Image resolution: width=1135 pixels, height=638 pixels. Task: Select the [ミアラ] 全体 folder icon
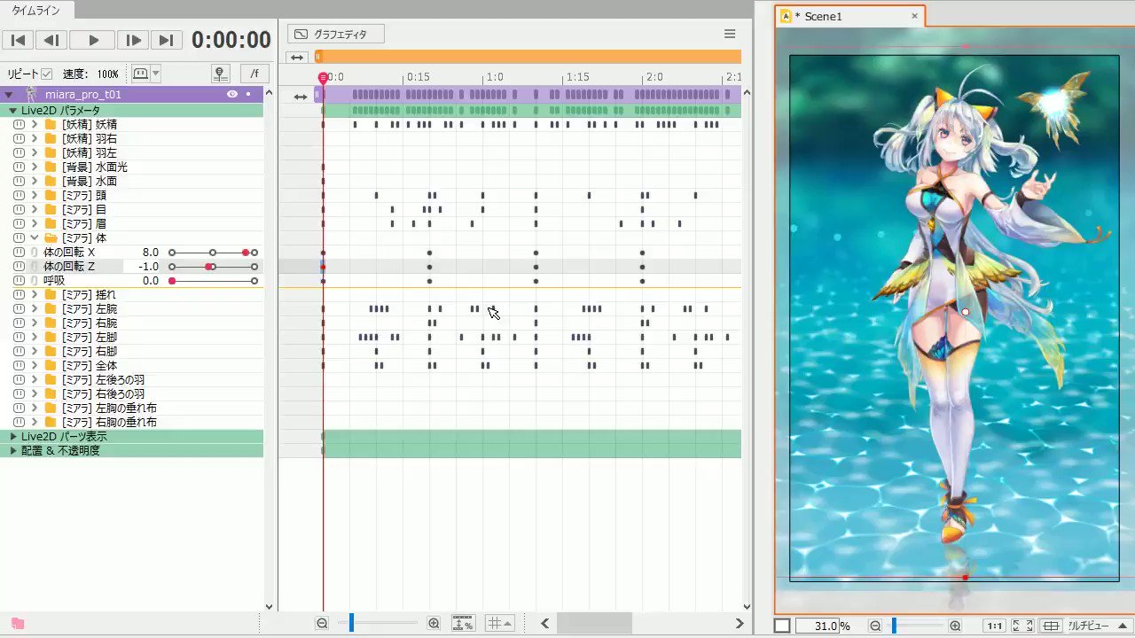pyautogui.click(x=51, y=366)
